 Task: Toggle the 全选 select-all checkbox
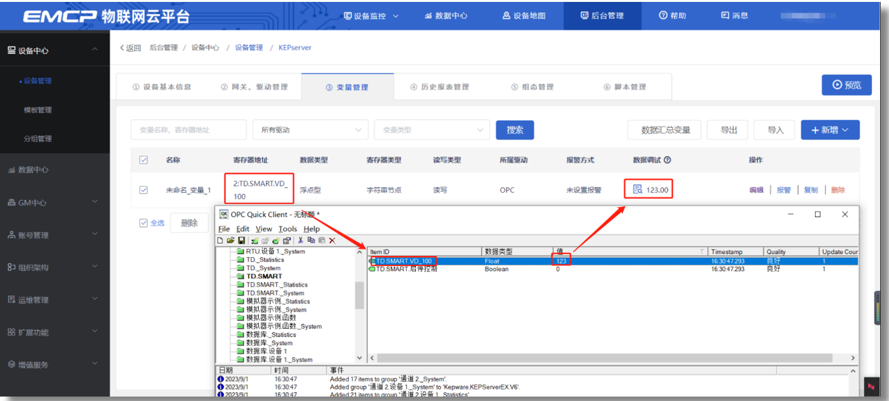pyautogui.click(x=143, y=223)
